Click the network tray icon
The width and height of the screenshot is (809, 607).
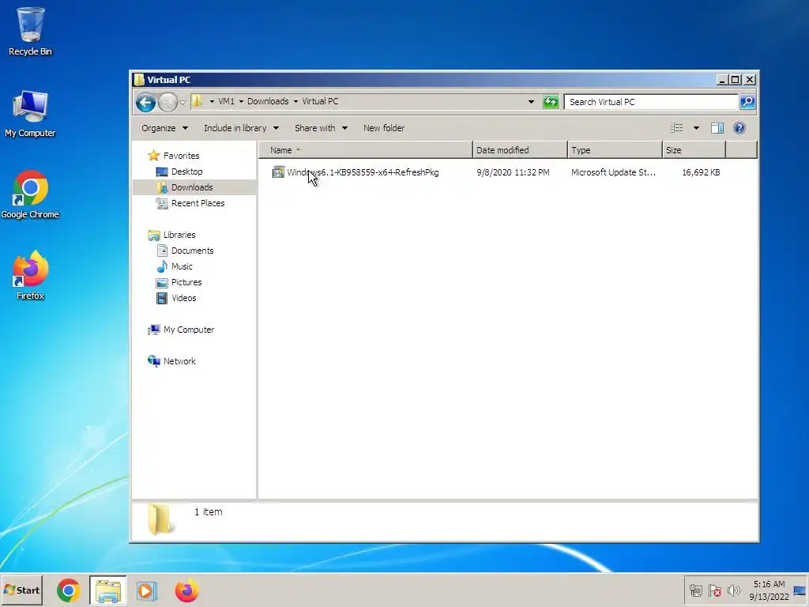point(695,590)
